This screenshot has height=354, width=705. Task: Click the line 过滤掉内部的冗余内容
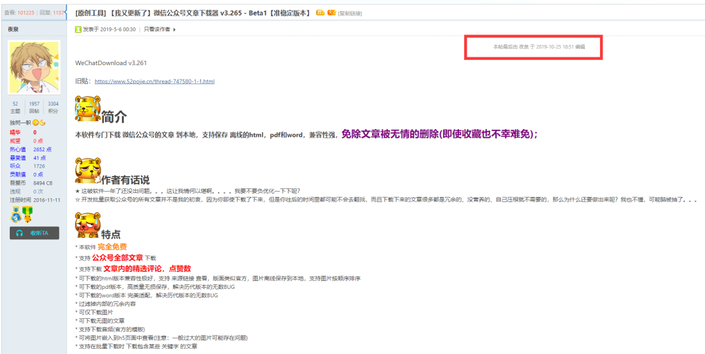coord(106,304)
